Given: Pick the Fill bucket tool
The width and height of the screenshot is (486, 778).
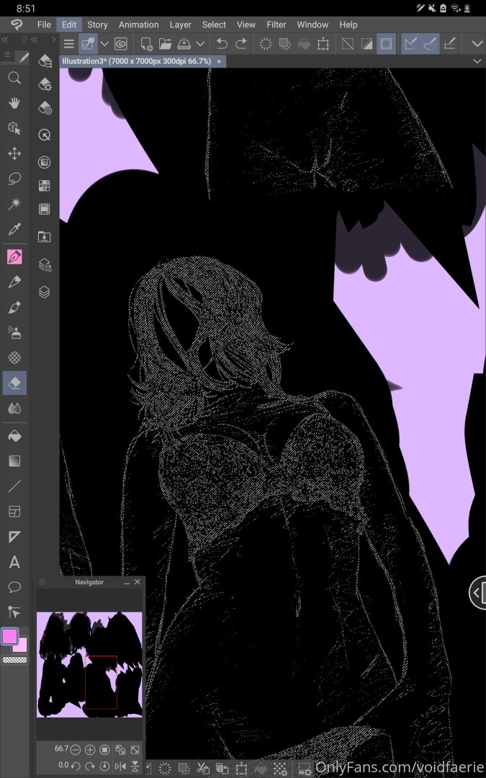Looking at the screenshot, I should 14,436.
